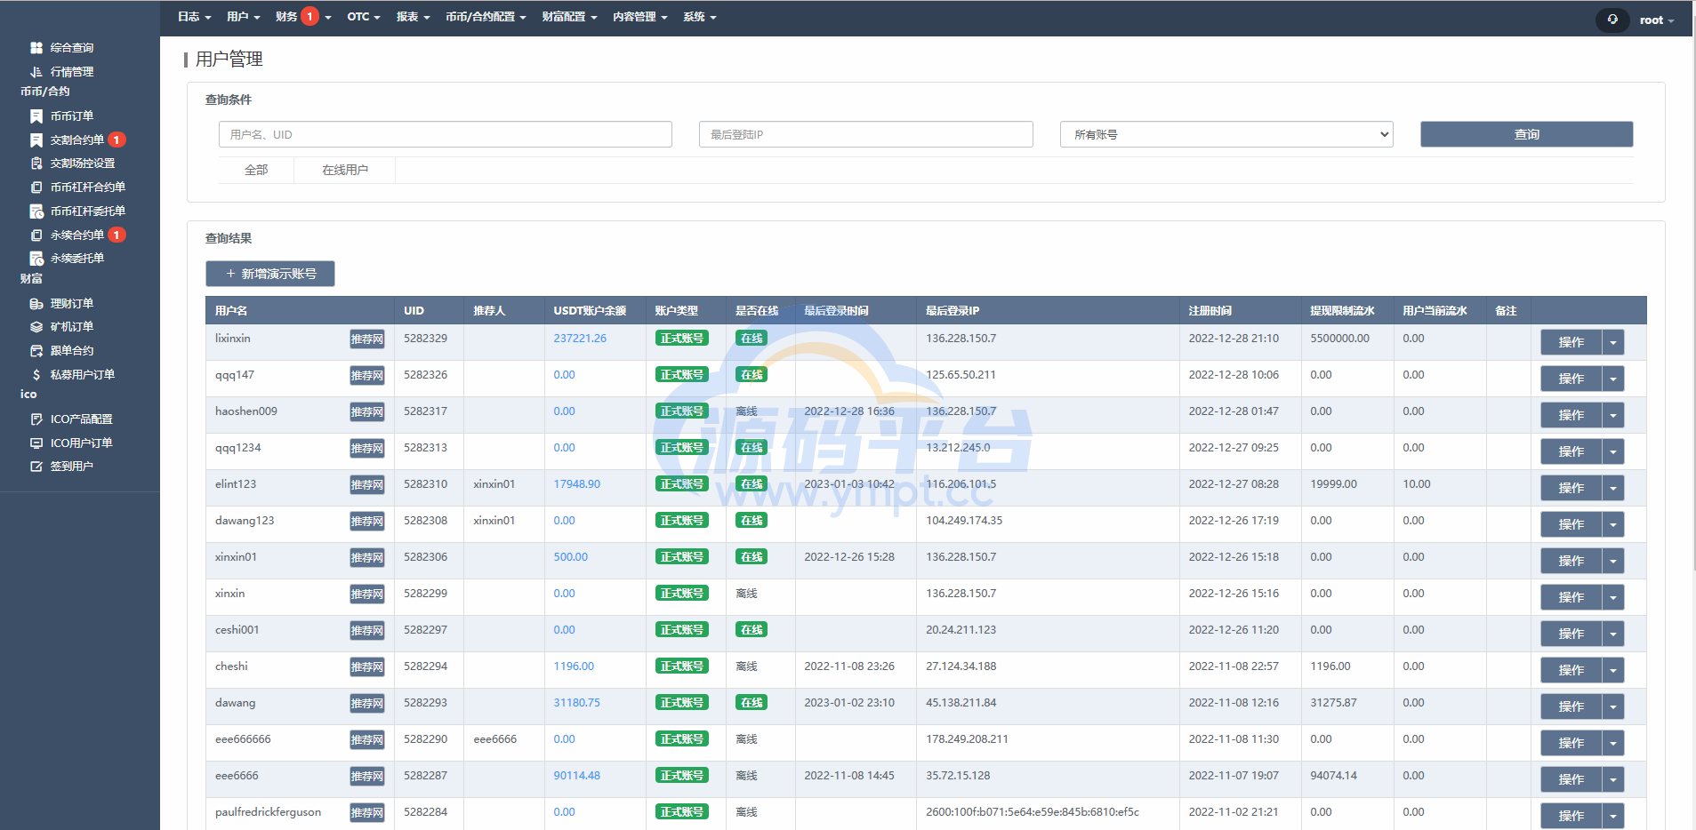
Task: Switch to the 在线用户 tab
Action: click(345, 170)
